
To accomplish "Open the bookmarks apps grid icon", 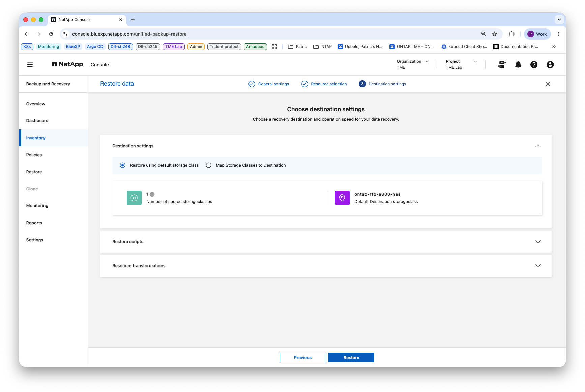I will click(x=274, y=47).
